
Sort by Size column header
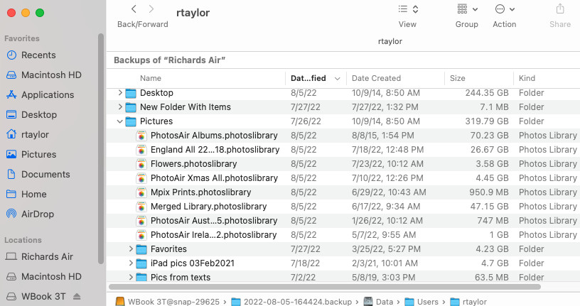coord(458,78)
